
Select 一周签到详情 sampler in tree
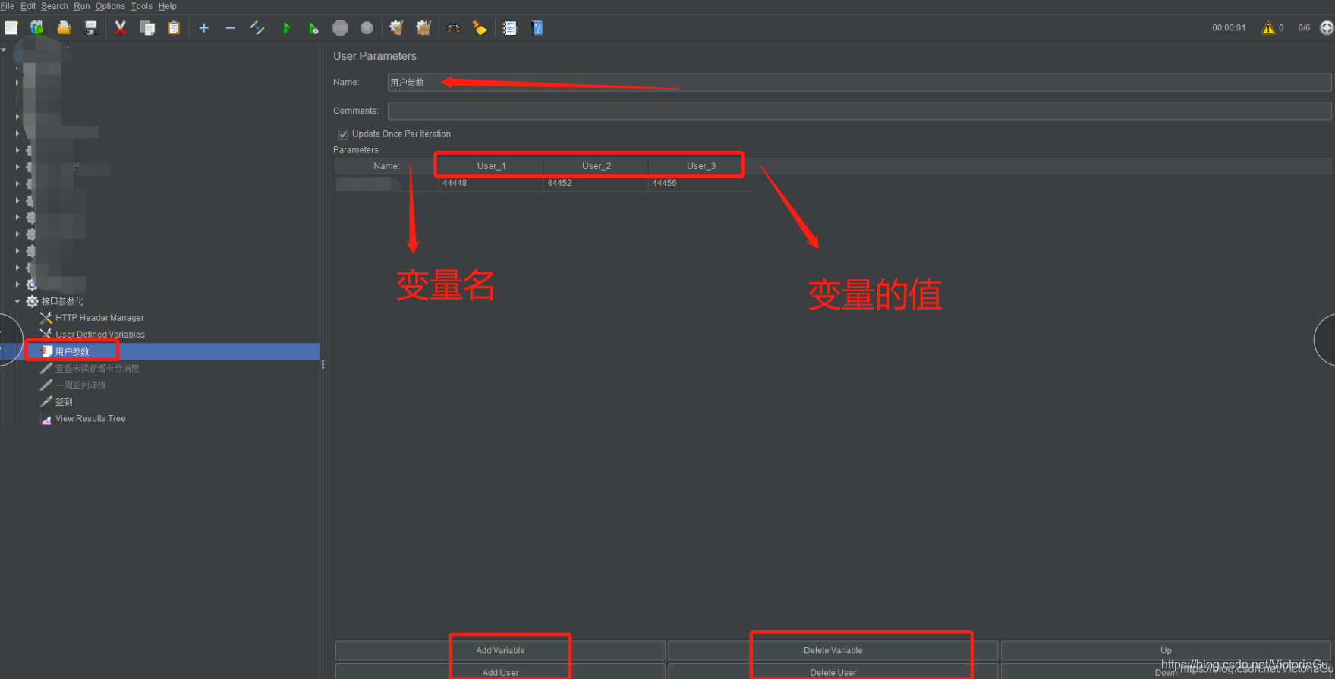80,385
